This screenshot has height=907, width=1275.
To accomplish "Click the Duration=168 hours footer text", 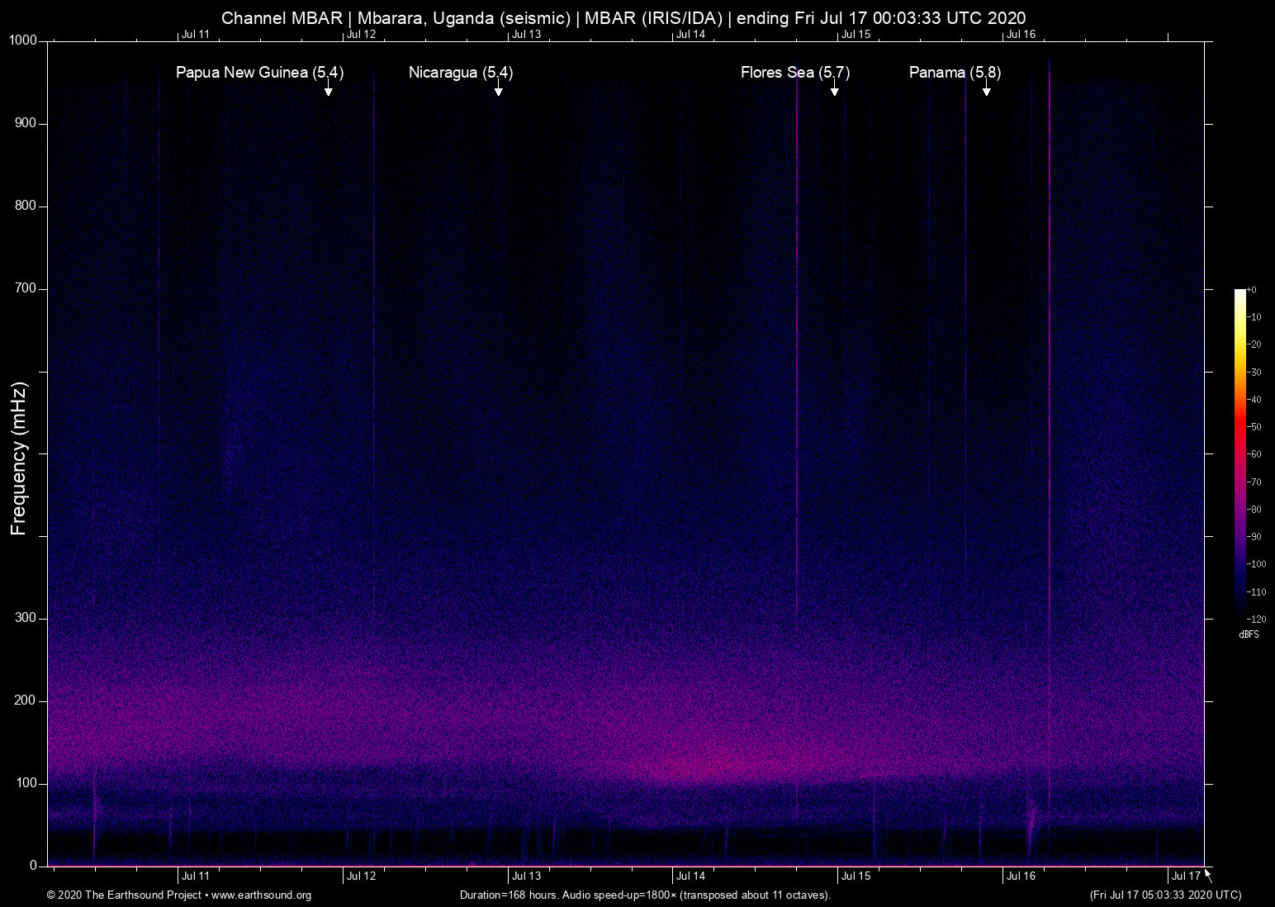I will click(x=644, y=895).
